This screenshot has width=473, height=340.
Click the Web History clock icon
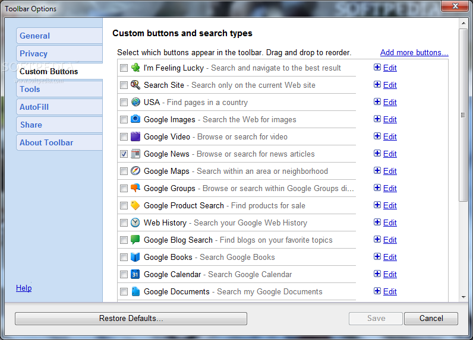click(135, 223)
